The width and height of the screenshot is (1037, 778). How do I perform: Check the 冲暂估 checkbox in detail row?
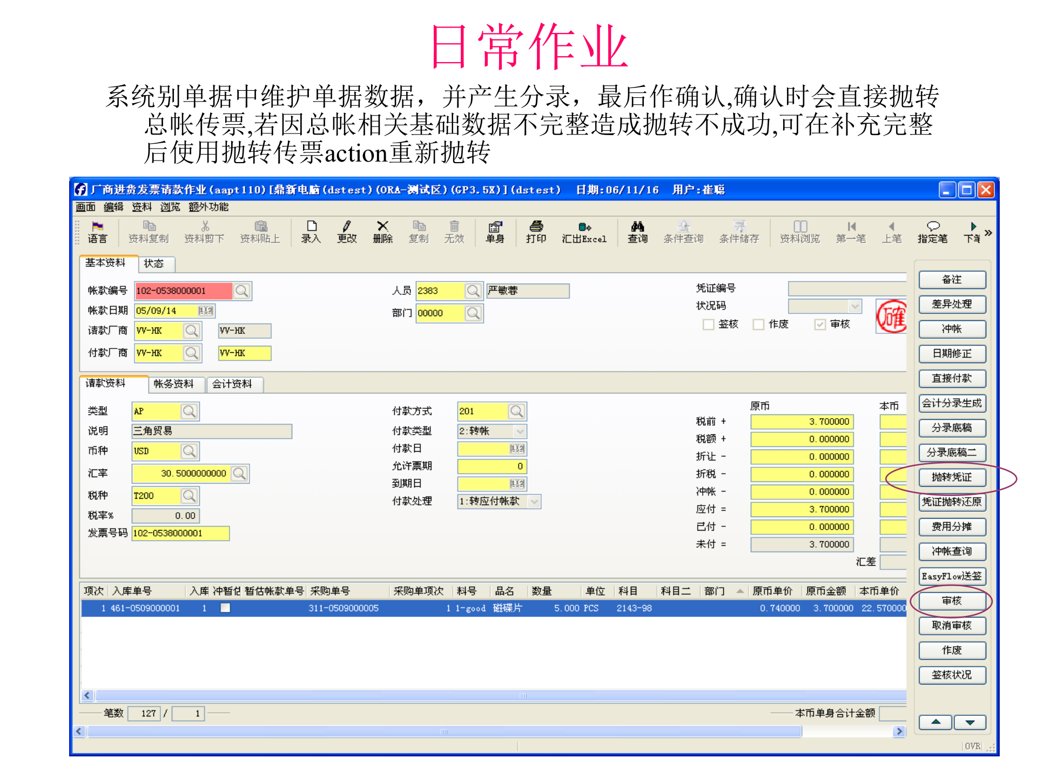click(225, 607)
